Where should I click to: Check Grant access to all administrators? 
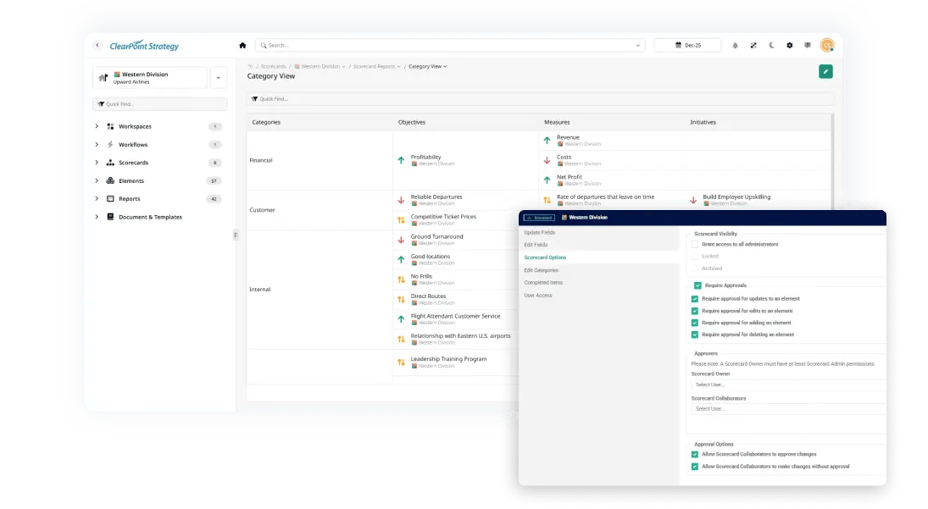coord(695,244)
